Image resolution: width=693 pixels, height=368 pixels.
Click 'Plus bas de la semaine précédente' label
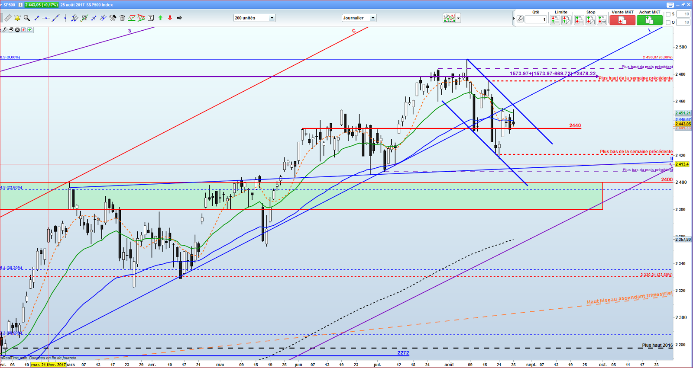[636, 152]
